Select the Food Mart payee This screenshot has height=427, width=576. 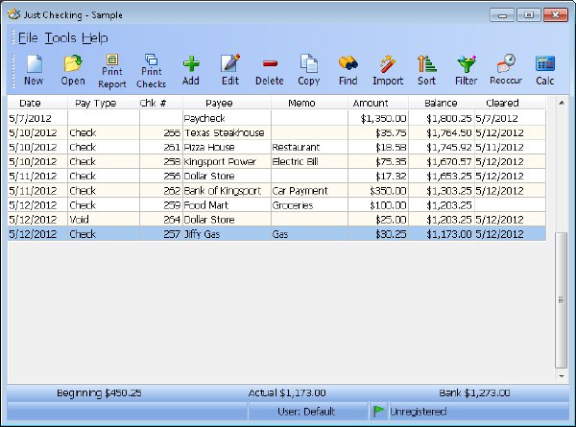coord(227,205)
